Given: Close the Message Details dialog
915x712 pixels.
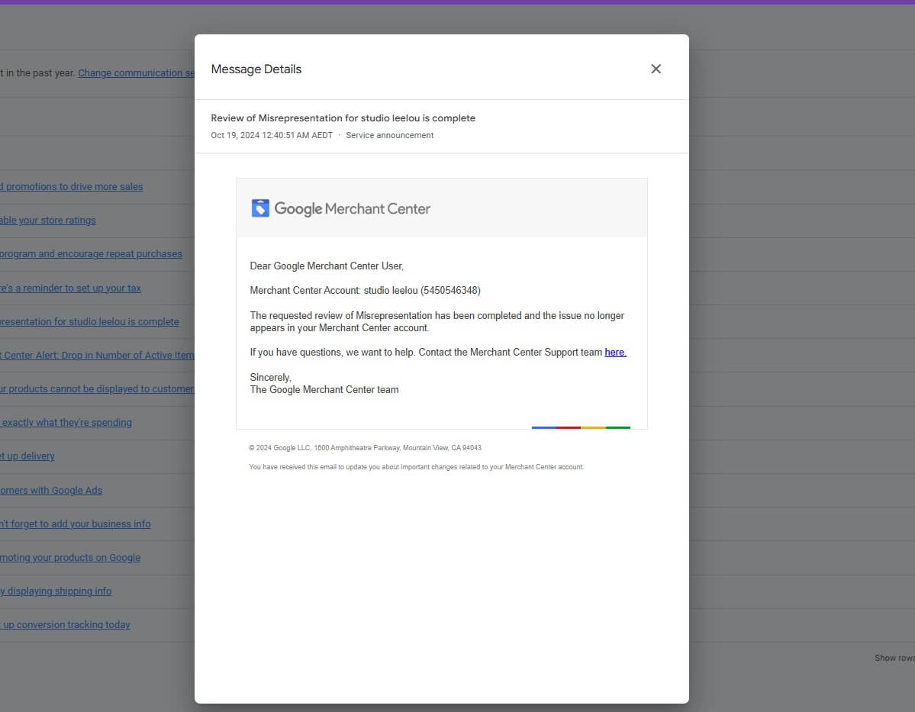Looking at the screenshot, I should click(656, 69).
